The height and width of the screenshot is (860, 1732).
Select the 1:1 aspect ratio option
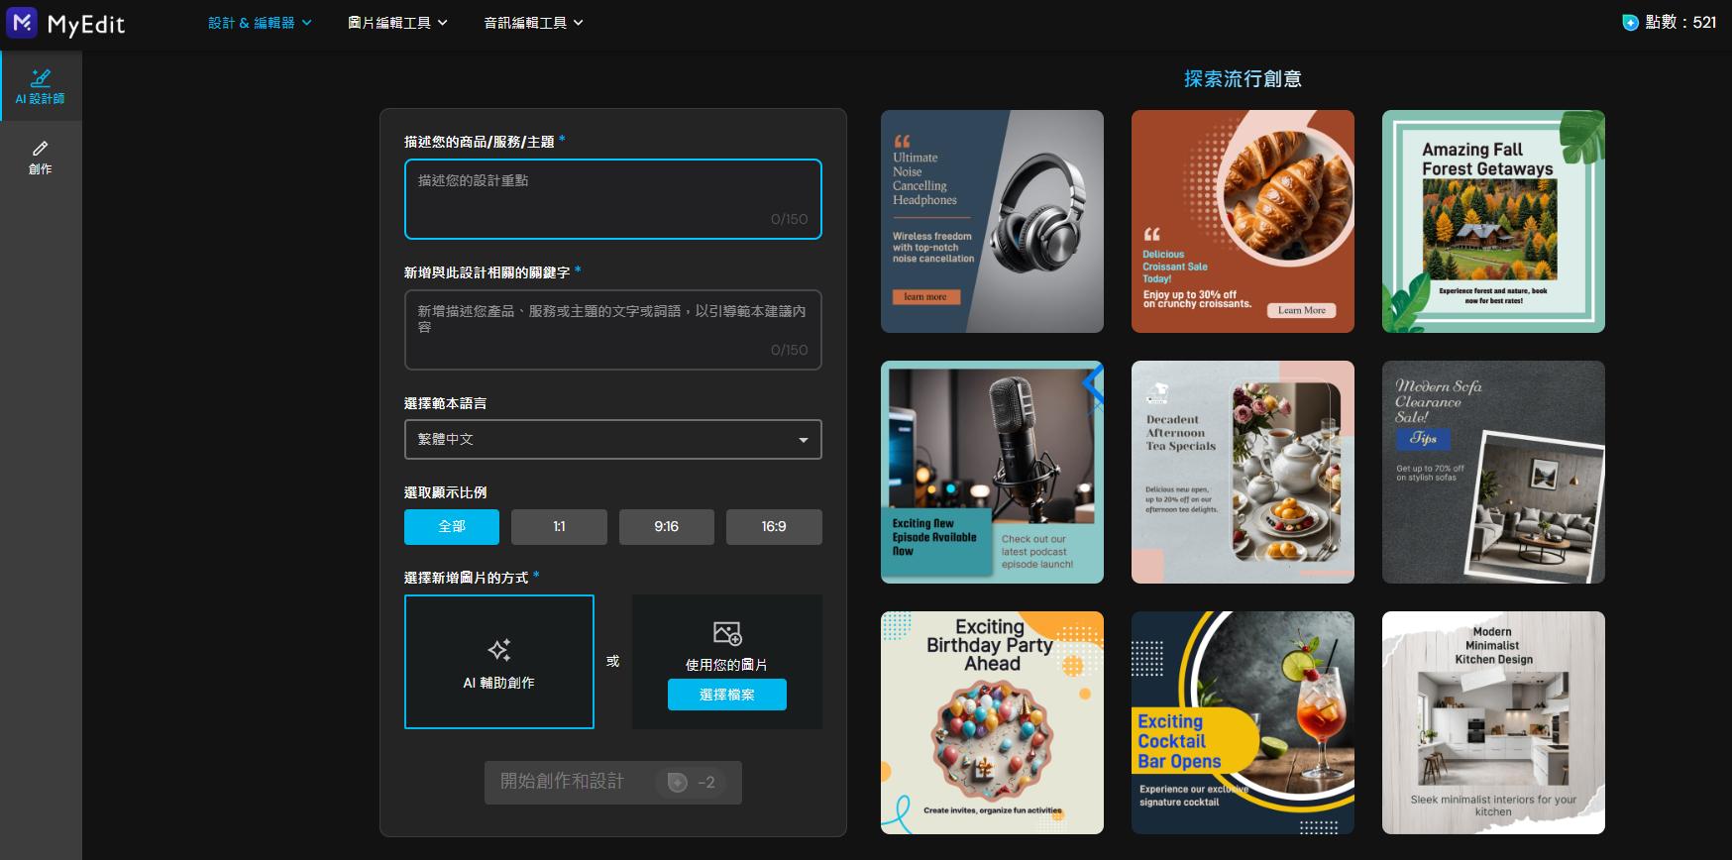click(x=559, y=527)
